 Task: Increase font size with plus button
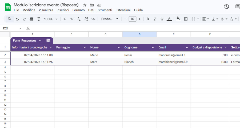click(x=139, y=19)
